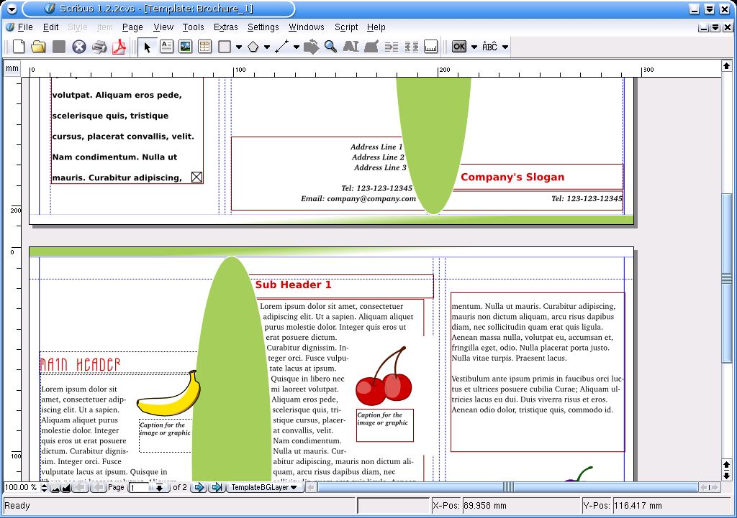Select the arrow pointer tool
Screen dimensions: 737x518
pos(147,47)
